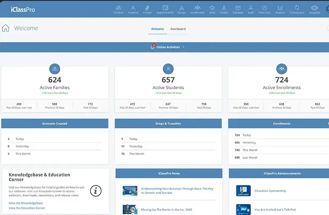Click the 76 This Month drops row

click(168, 154)
